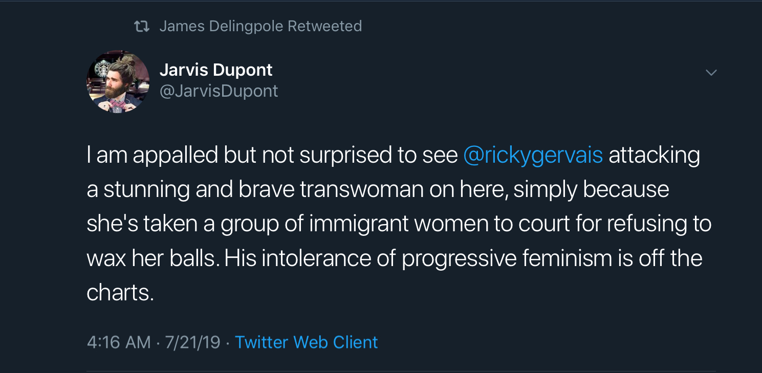Open the @rickygervais mention
The image size is (762, 373).
[x=533, y=155]
